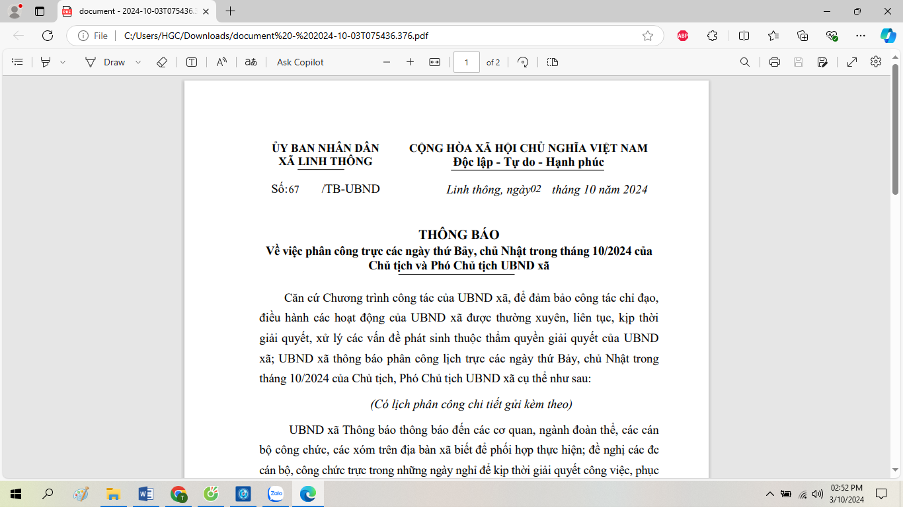Click the Add text tool
Screen dimensions: 903x519
click(192, 62)
